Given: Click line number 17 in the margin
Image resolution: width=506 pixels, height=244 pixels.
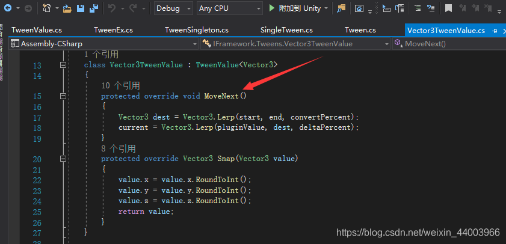Looking at the screenshot, I should tap(37, 118).
